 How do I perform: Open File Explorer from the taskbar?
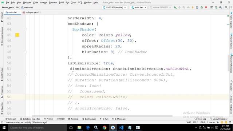(x=79, y=128)
